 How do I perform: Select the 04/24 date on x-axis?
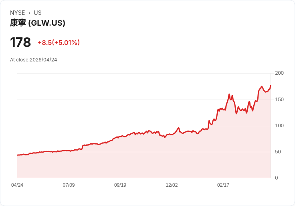click(17, 185)
